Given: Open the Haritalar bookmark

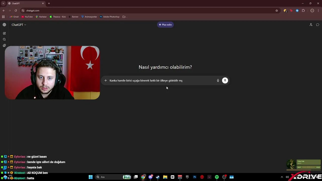Looking at the screenshot, I should 41,17.
